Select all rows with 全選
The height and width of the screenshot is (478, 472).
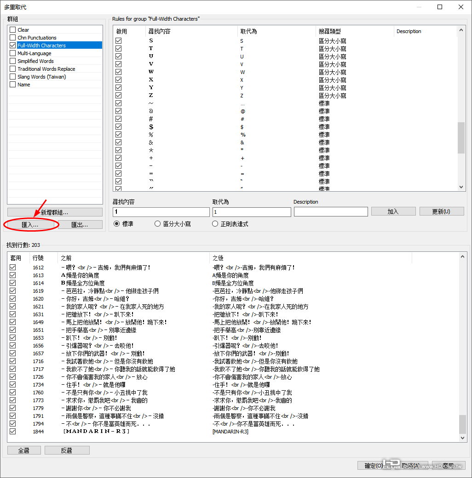pos(24,450)
